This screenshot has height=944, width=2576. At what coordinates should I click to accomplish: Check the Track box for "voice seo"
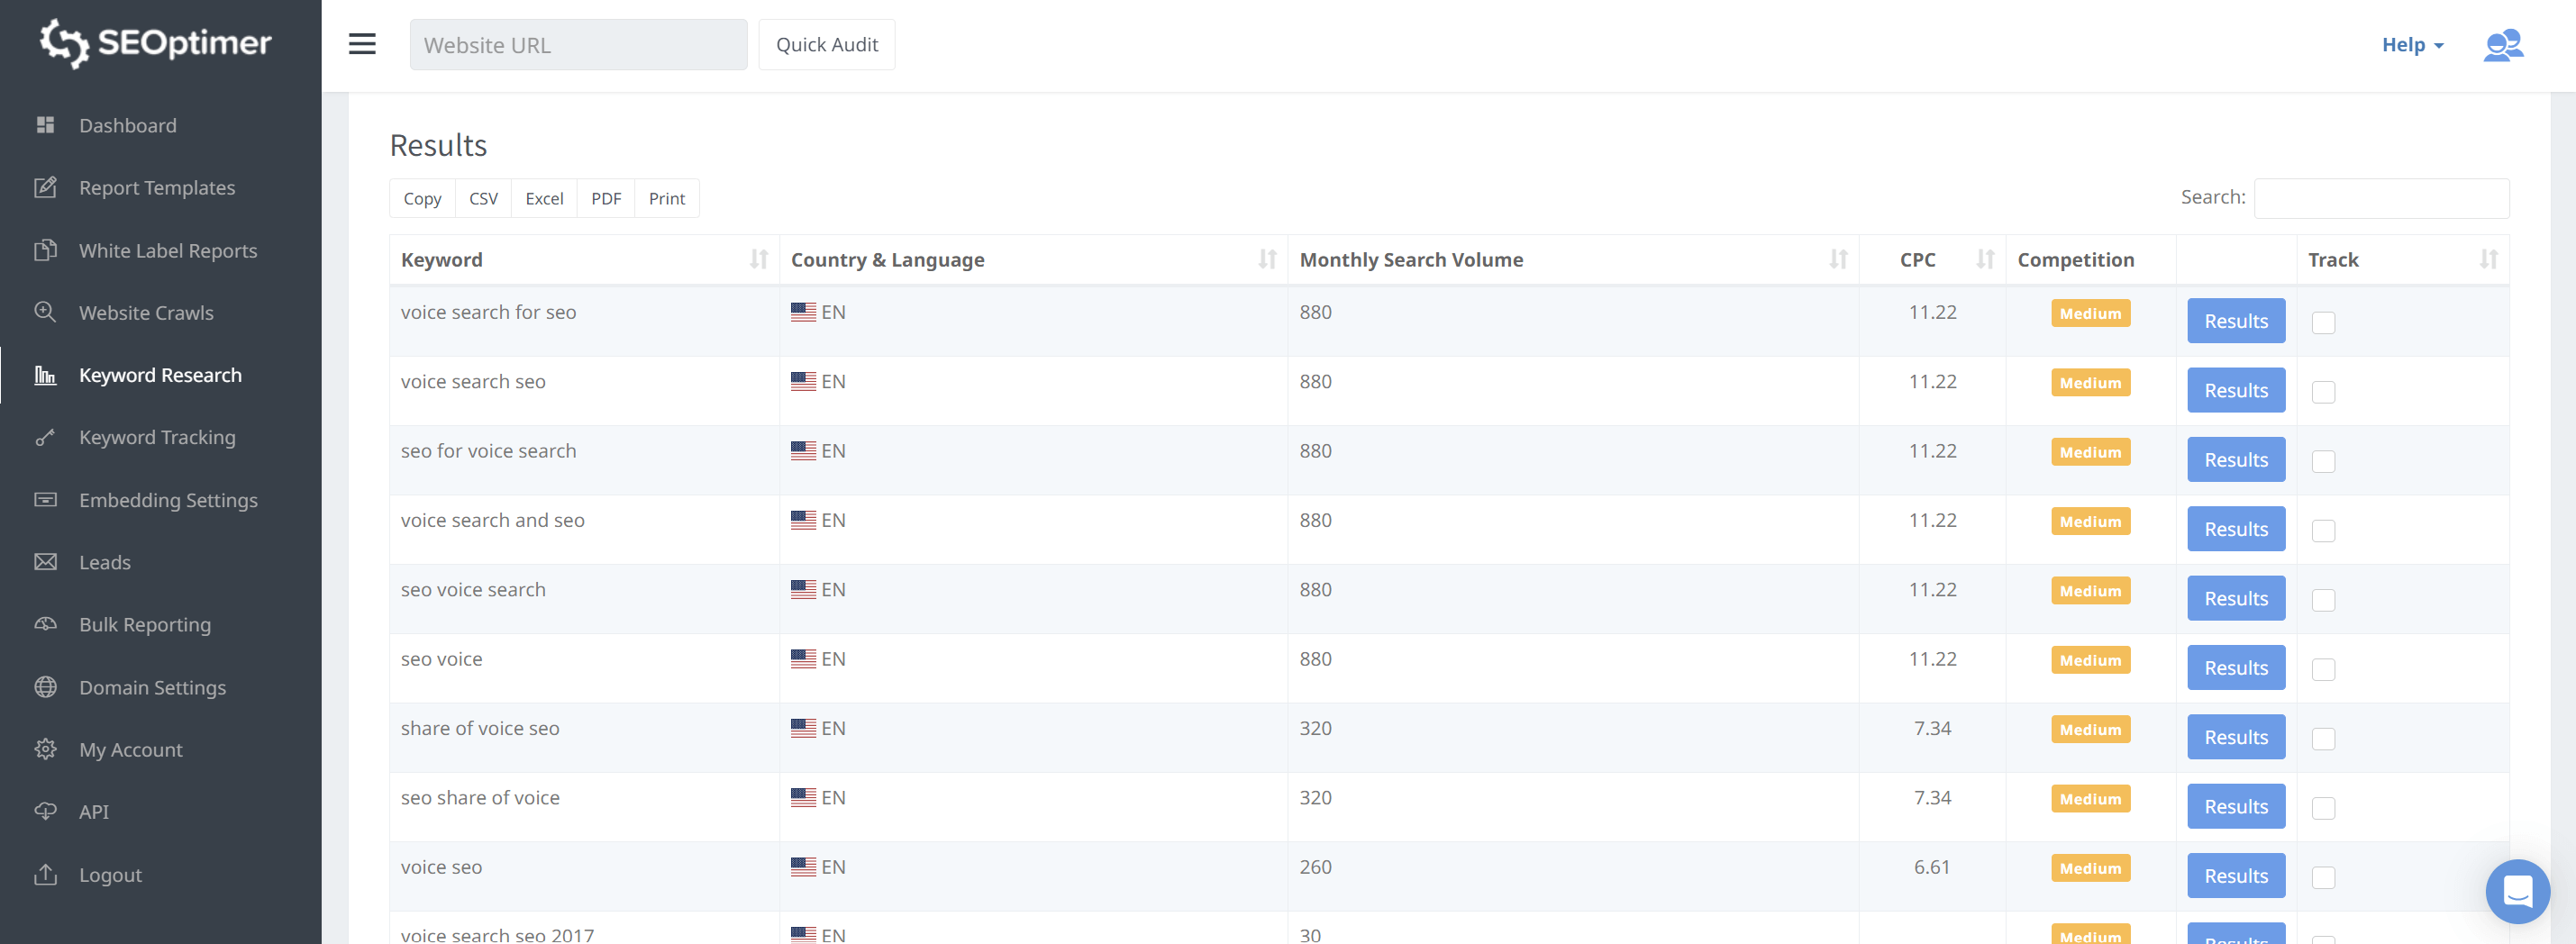(x=2323, y=877)
